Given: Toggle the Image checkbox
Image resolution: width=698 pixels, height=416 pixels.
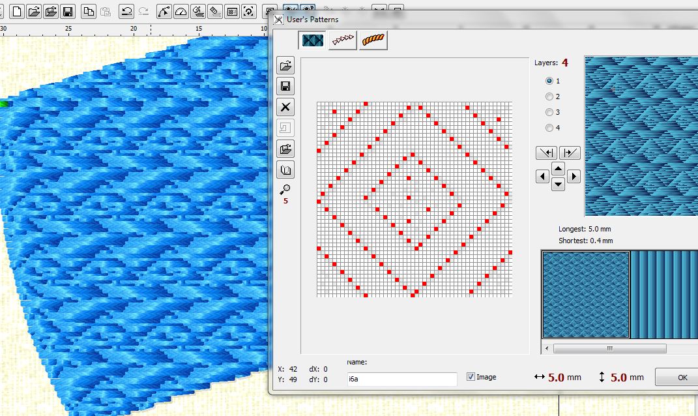Looking at the screenshot, I should (x=471, y=377).
